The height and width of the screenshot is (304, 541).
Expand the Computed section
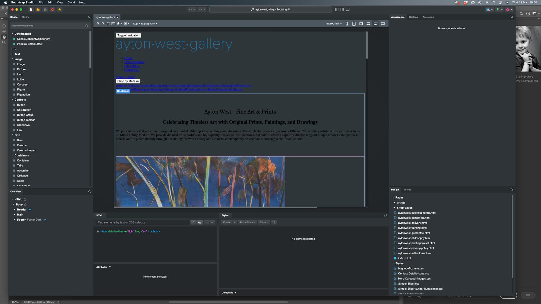point(236,293)
